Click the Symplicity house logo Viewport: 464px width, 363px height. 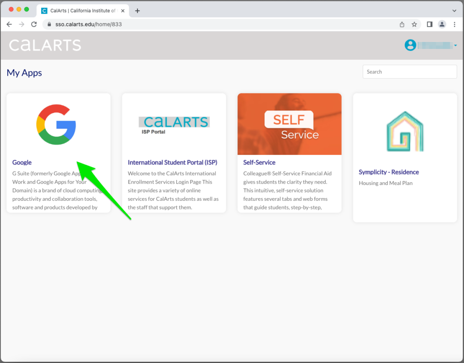(405, 131)
